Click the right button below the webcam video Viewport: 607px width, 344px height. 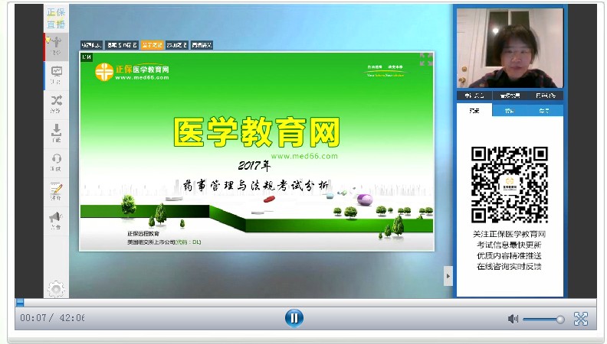click(x=547, y=96)
